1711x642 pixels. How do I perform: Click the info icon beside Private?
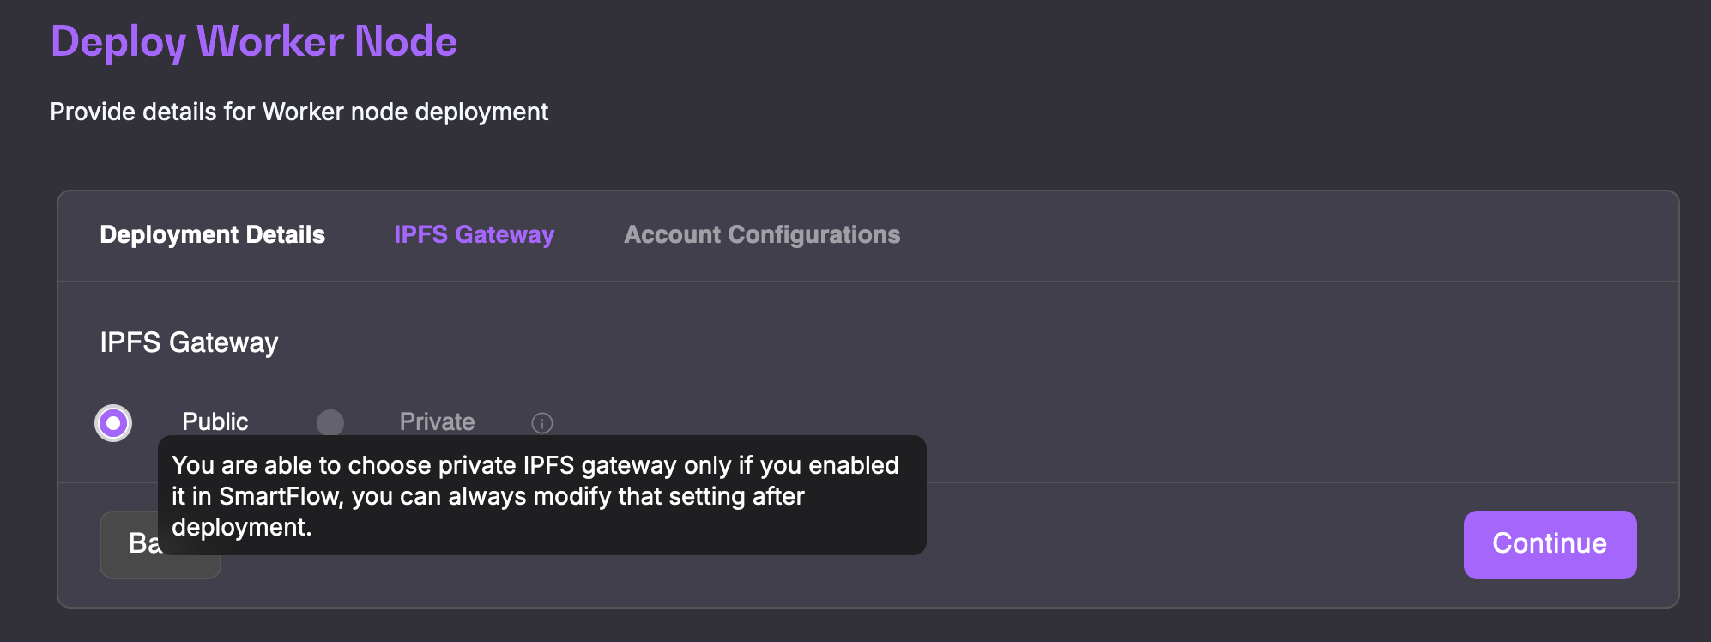(542, 423)
